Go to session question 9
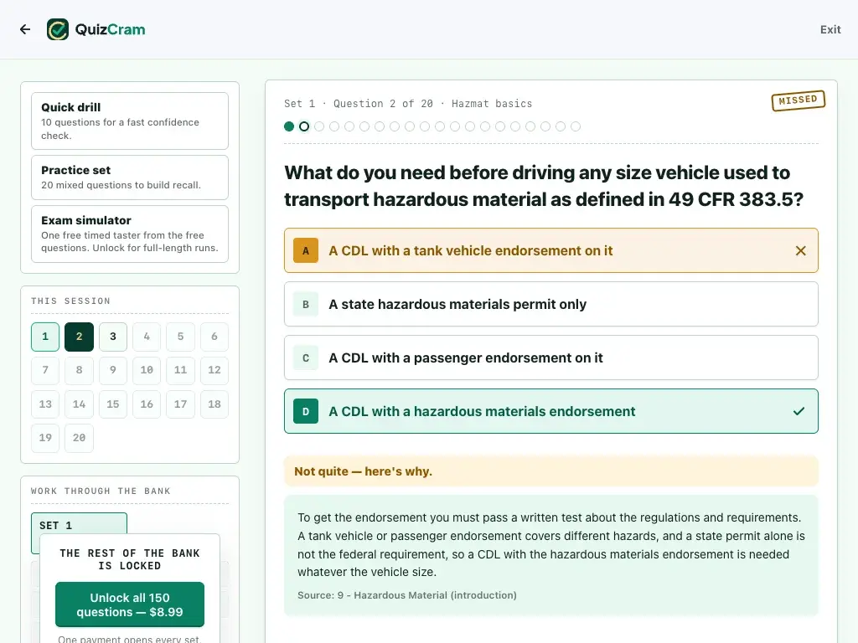 click(x=113, y=370)
